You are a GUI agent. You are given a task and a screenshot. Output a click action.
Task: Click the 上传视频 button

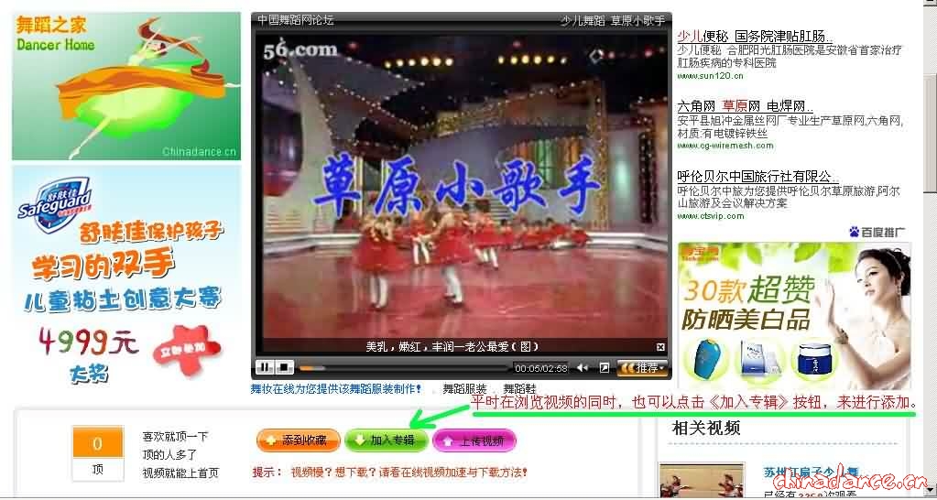point(474,440)
